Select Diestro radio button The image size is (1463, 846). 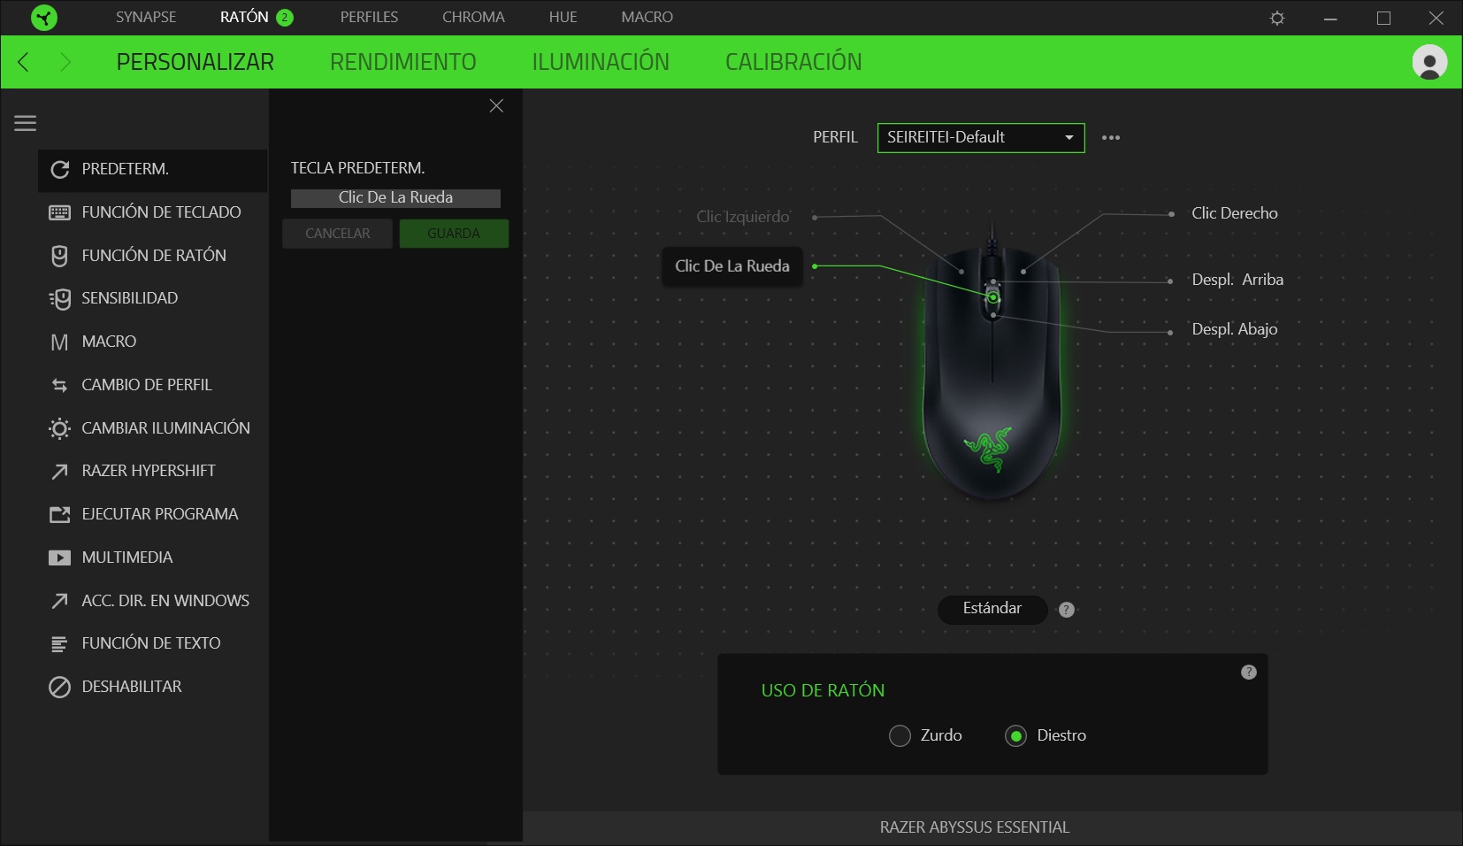click(1015, 736)
